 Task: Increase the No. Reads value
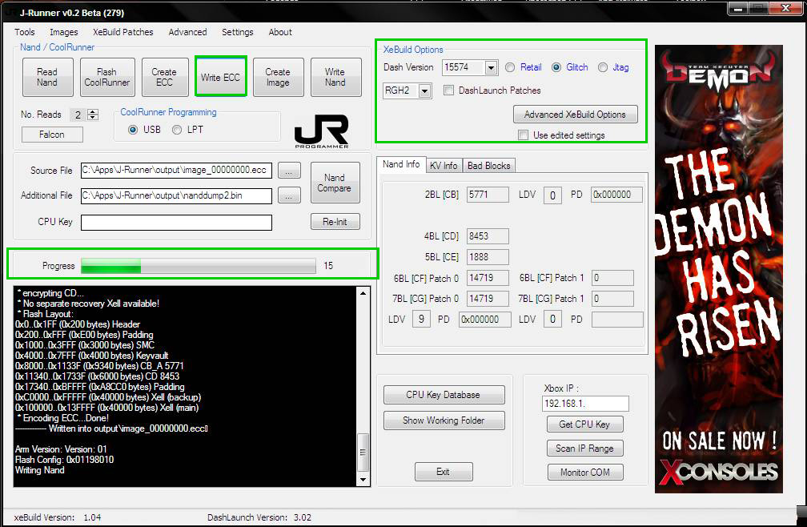93,111
